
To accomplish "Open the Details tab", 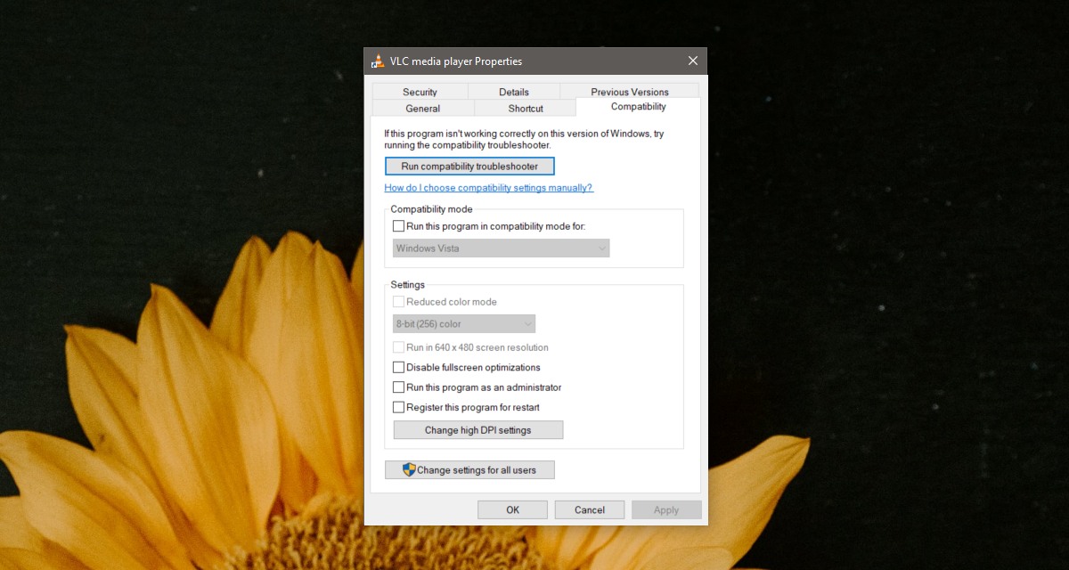I will [x=514, y=92].
